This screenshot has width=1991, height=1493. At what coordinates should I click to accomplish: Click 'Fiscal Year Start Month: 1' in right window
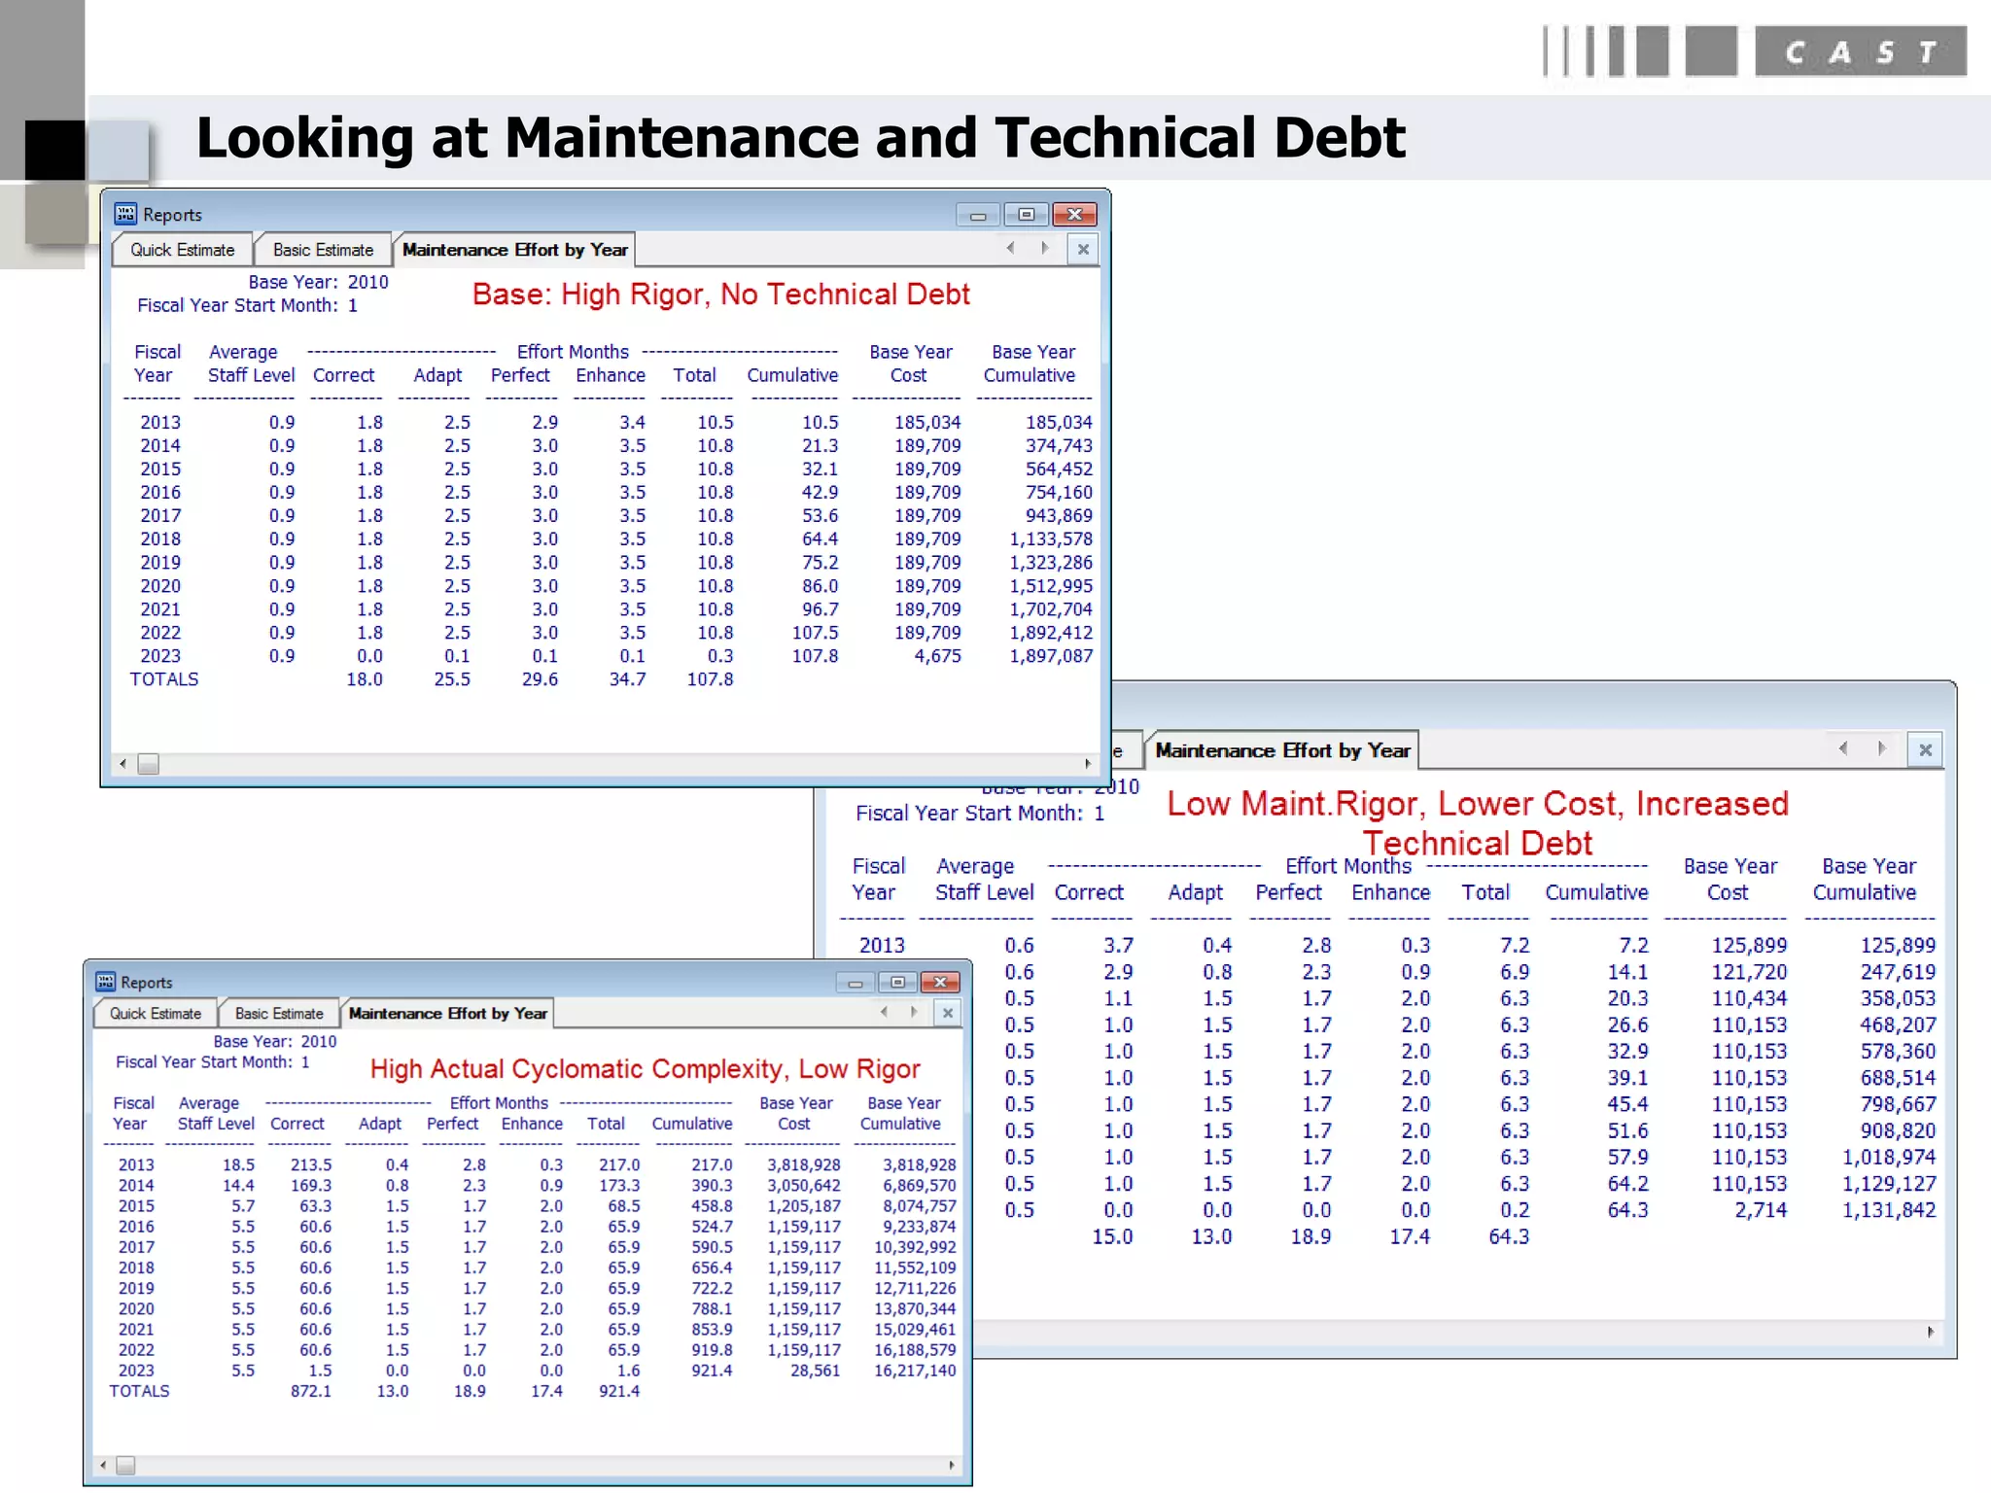point(980,814)
